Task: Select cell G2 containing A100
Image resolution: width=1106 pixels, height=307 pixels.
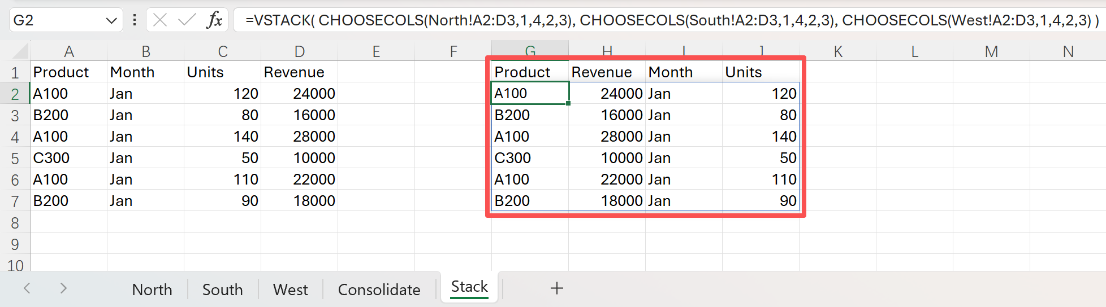Action: click(529, 94)
